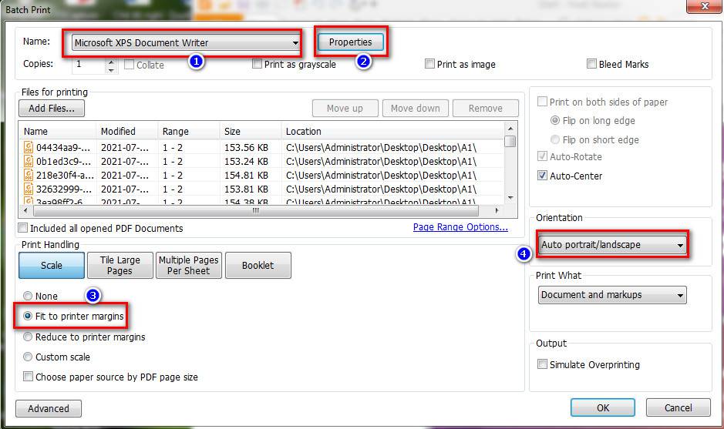Click the Copies number field
Image resolution: width=724 pixels, height=429 pixels.
coord(89,65)
